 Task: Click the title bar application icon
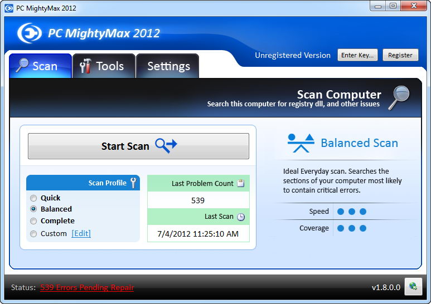(x=9, y=8)
